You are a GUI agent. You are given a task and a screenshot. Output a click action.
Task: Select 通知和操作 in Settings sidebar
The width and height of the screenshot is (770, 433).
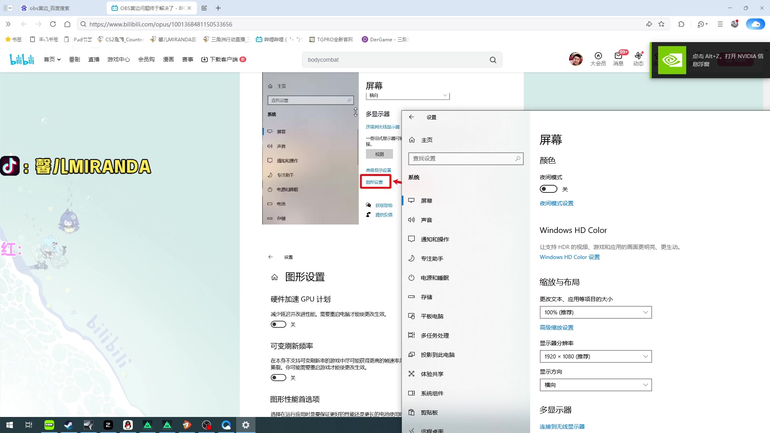point(465,239)
